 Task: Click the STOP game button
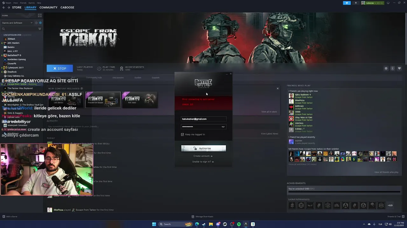60,68
